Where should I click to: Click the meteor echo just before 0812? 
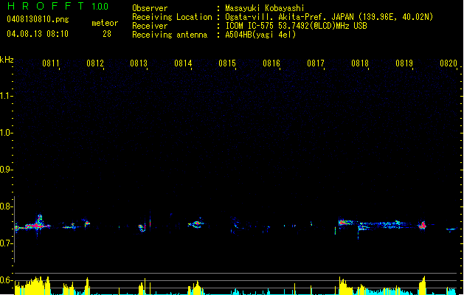click(86, 223)
